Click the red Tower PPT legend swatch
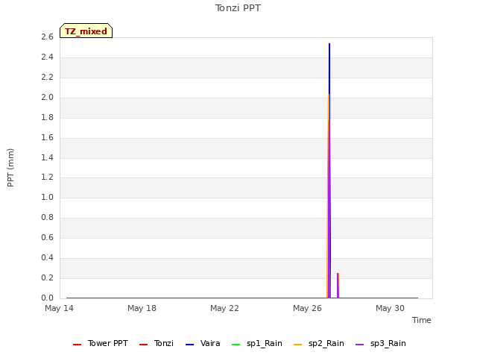Viewport: 477px width, 358px height. click(78, 345)
